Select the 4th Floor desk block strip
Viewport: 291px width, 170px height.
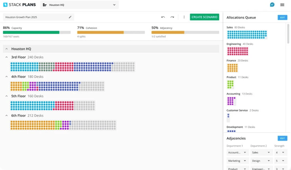click(x=57, y=86)
